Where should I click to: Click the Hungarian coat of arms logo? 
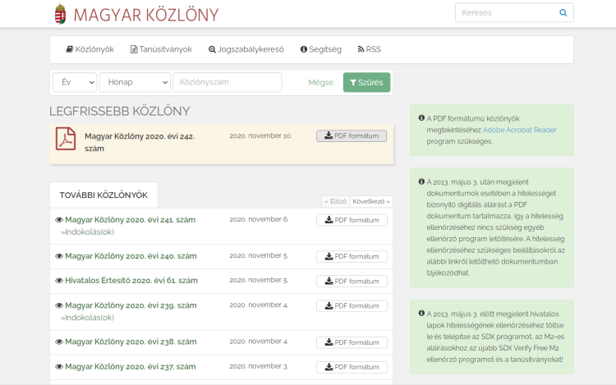60,14
